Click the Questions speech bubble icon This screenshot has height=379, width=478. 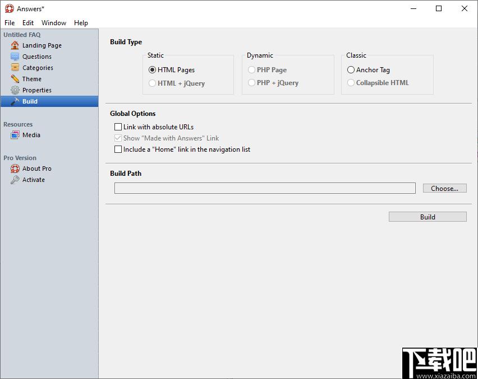pyautogui.click(x=15, y=57)
